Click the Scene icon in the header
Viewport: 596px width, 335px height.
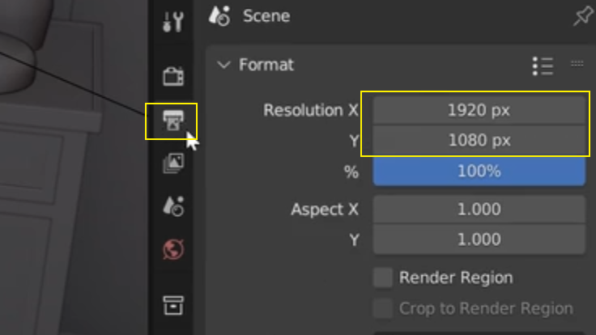219,16
